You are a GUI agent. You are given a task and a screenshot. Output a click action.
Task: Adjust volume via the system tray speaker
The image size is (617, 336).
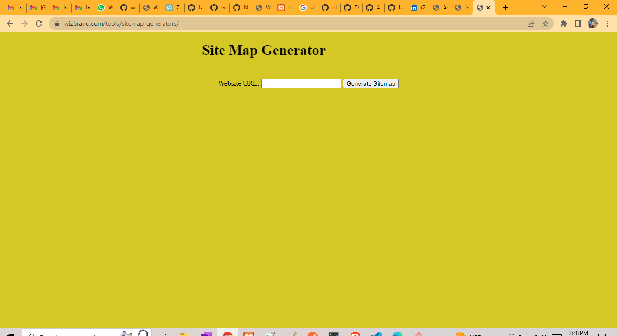[544, 334]
